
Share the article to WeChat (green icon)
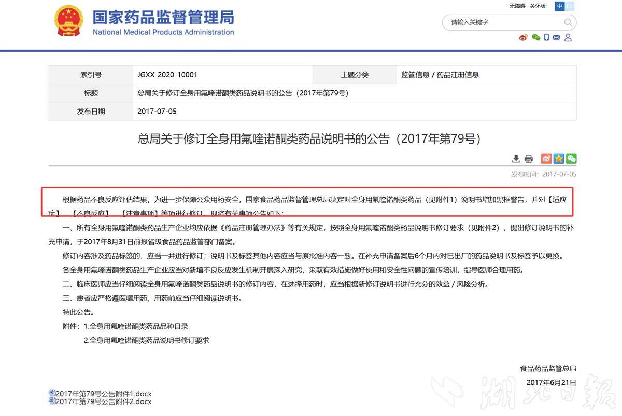(x=571, y=159)
